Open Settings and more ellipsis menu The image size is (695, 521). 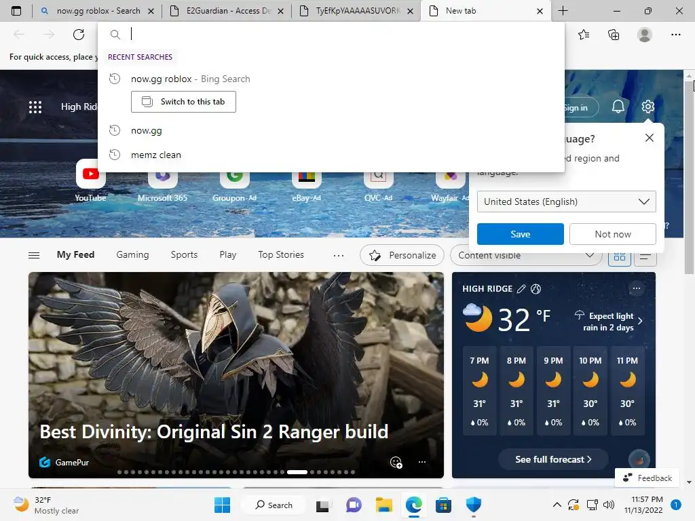pyautogui.click(x=675, y=35)
